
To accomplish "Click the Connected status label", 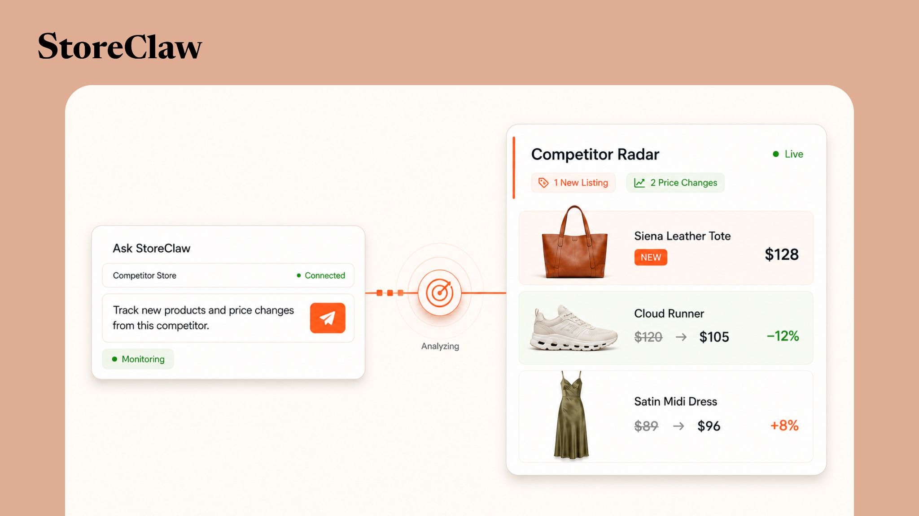I will (x=325, y=275).
